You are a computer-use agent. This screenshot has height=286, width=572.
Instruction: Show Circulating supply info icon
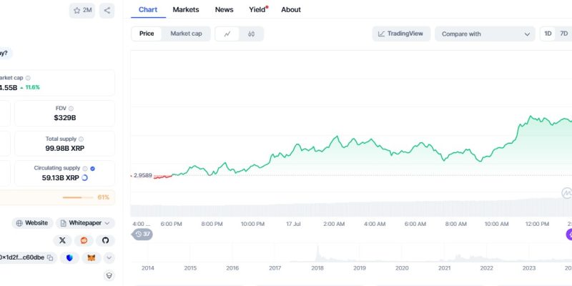click(85, 169)
